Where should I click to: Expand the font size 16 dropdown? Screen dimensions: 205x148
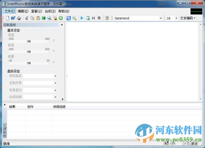click(176, 18)
